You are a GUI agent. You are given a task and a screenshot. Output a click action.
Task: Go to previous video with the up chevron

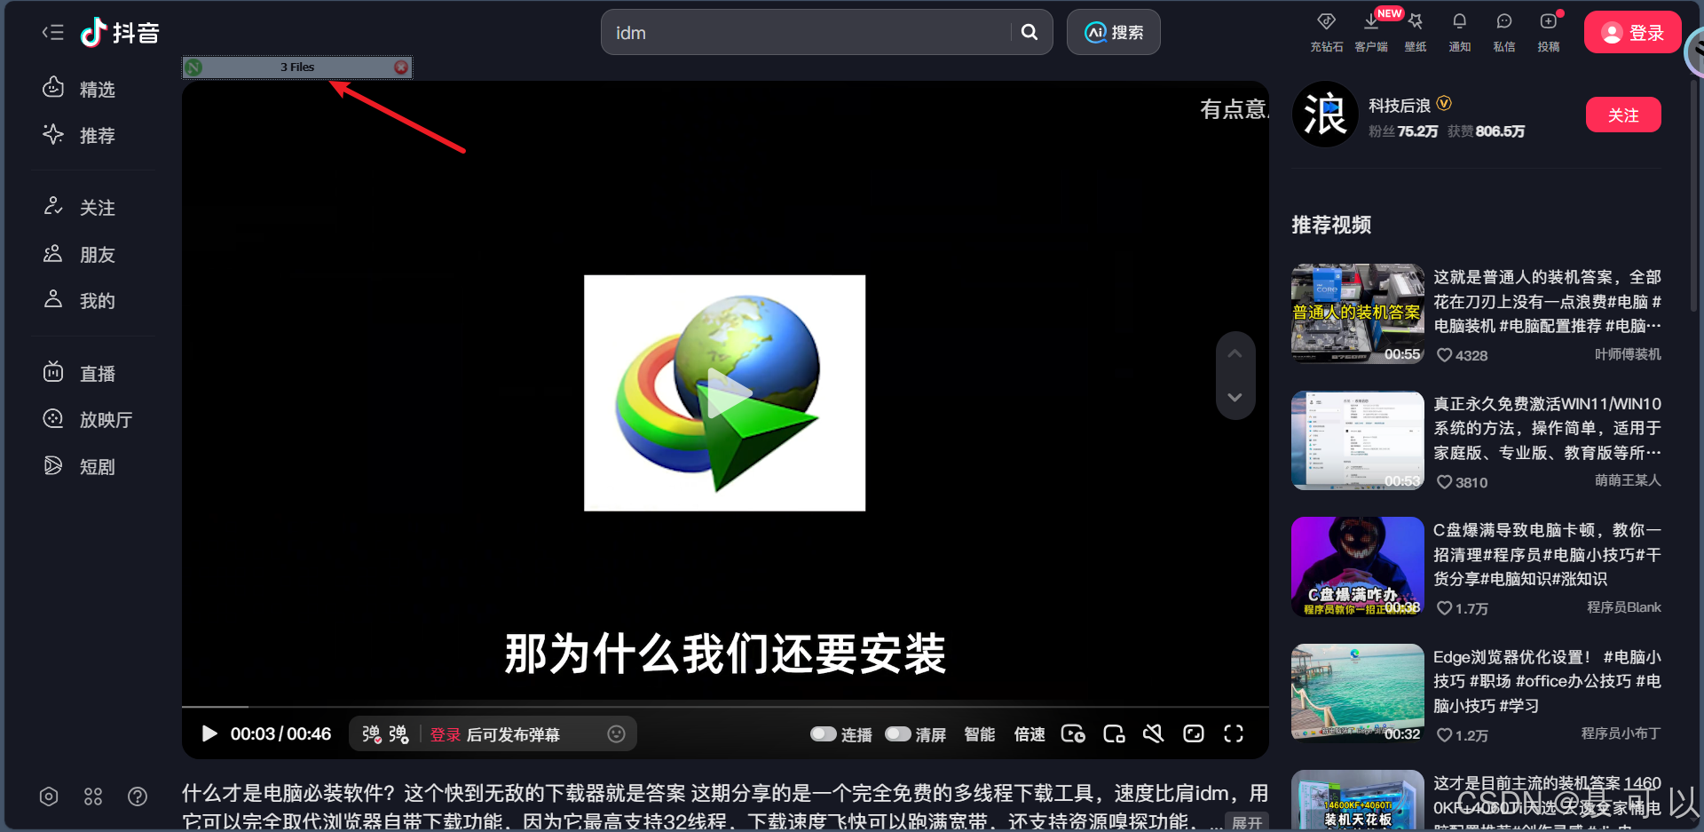[x=1235, y=353]
